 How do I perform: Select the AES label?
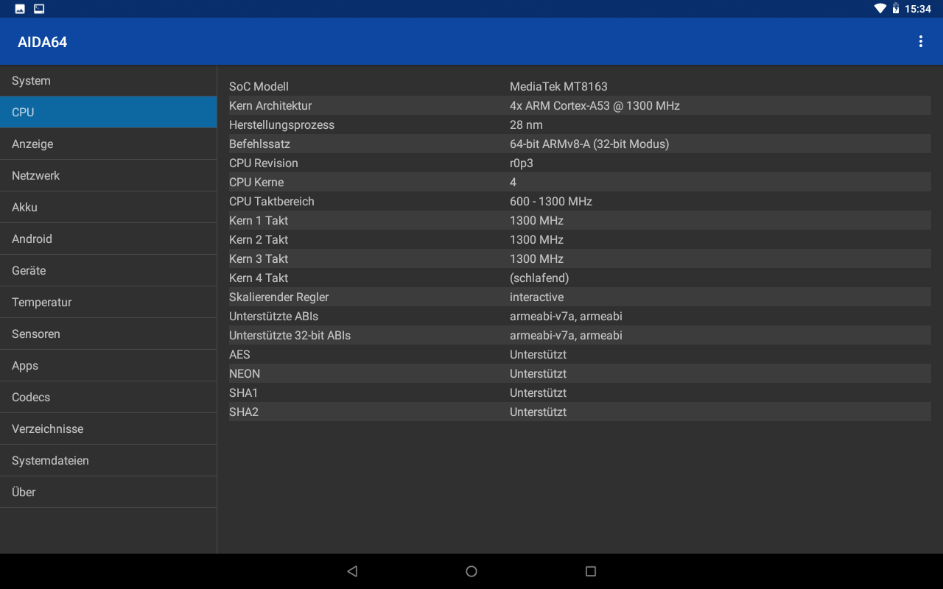point(239,355)
